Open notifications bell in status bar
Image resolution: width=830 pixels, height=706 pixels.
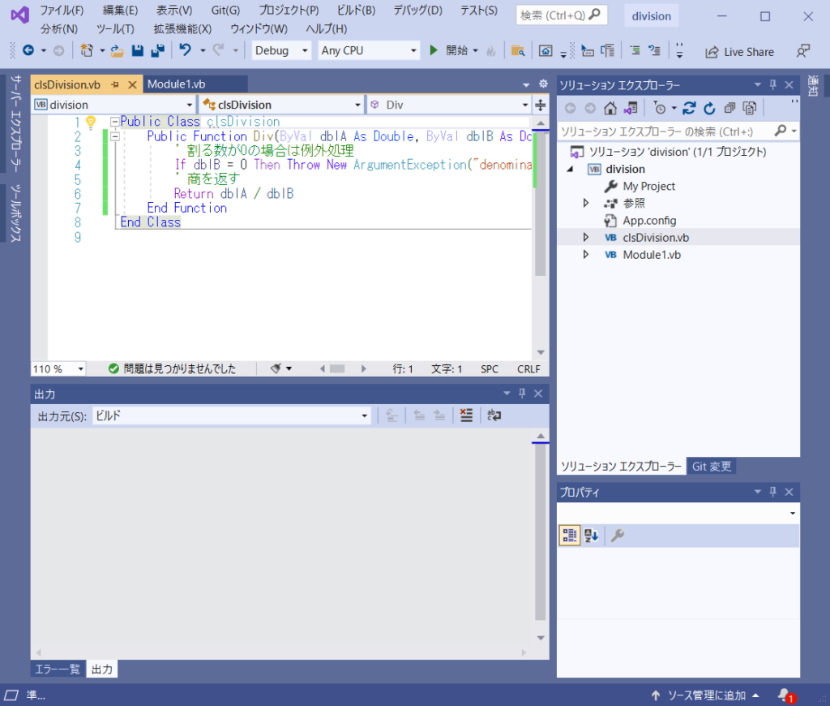(x=784, y=695)
